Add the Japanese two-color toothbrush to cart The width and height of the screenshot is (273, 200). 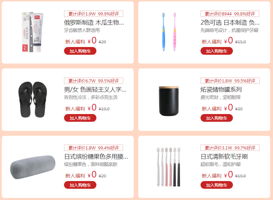(x=217, y=51)
